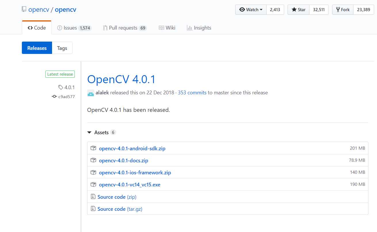Image resolution: width=377 pixels, height=232 pixels.
Task: Click package icon beside docs.zip
Action: 93,160
